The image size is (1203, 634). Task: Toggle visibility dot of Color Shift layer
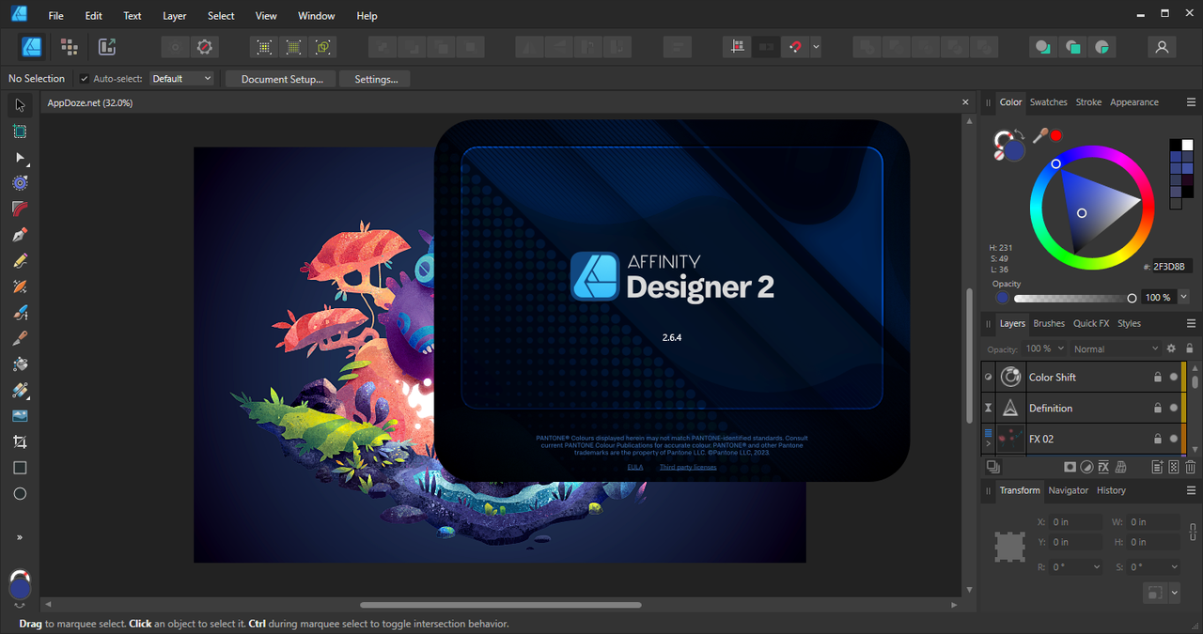pos(1173,378)
